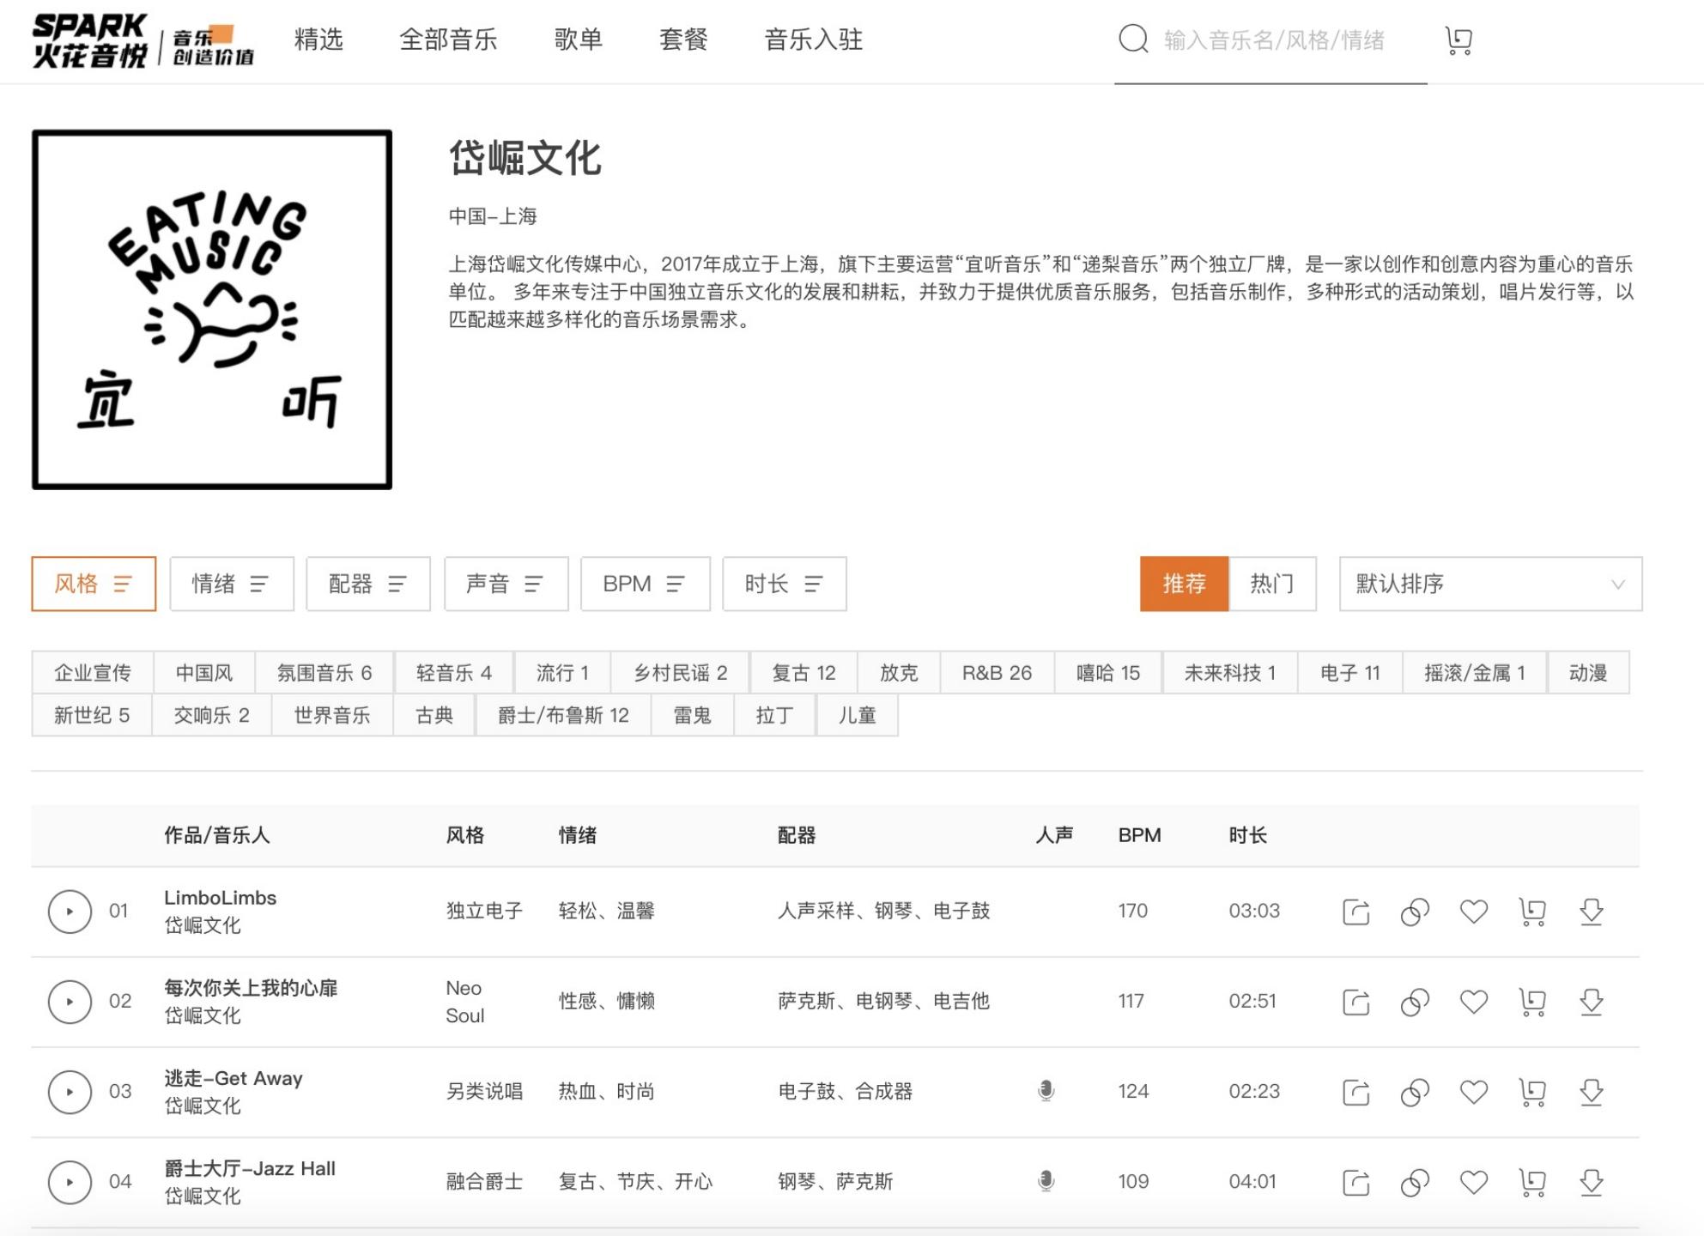
Task: Select the 轻音乐 4 style tag
Action: (x=454, y=672)
